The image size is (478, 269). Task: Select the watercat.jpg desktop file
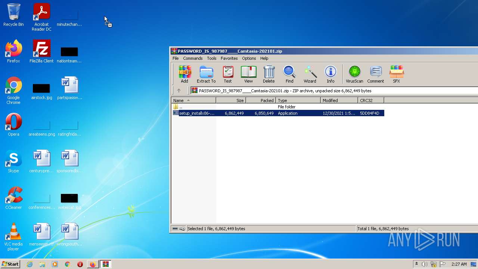click(x=69, y=201)
